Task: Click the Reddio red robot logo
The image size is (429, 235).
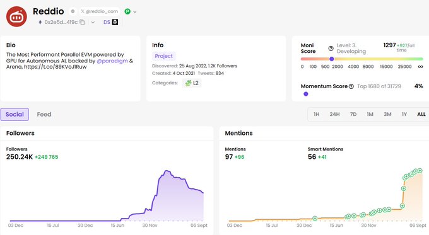Action: (x=16, y=16)
